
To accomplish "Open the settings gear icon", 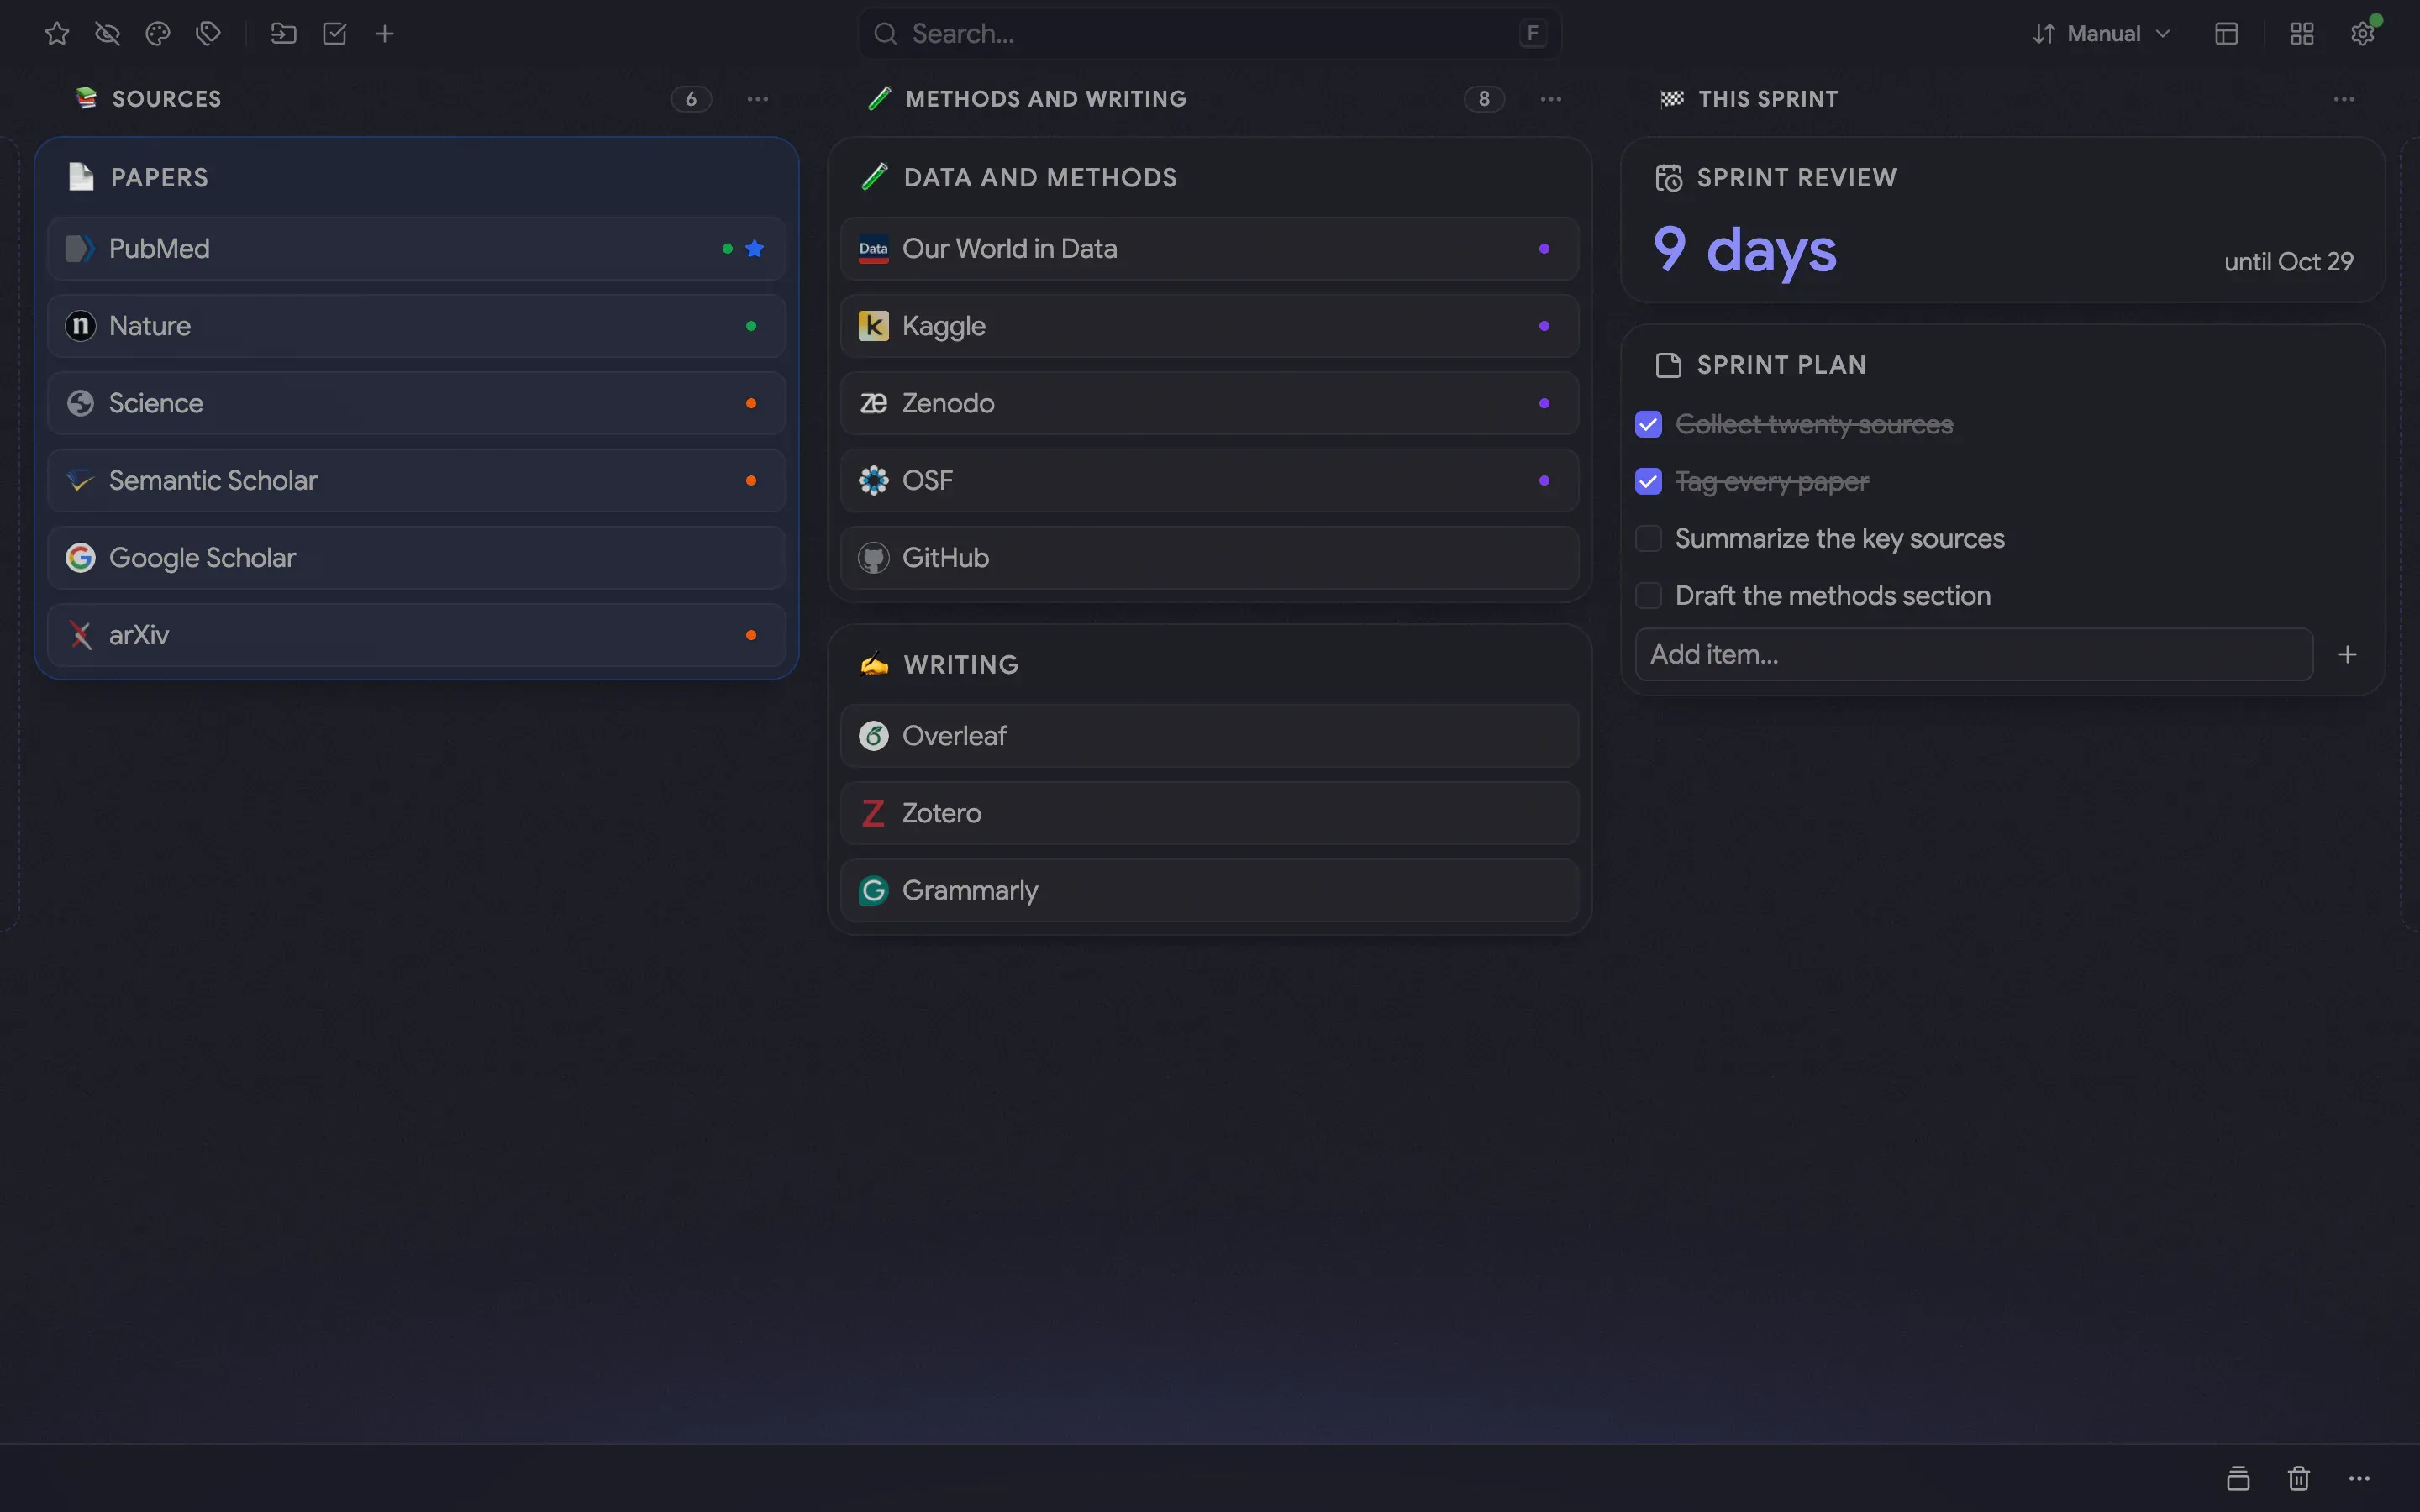I will [x=2363, y=34].
